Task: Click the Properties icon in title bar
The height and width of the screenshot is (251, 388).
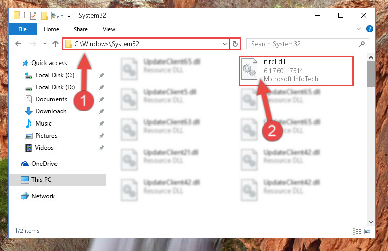Action: point(33,16)
